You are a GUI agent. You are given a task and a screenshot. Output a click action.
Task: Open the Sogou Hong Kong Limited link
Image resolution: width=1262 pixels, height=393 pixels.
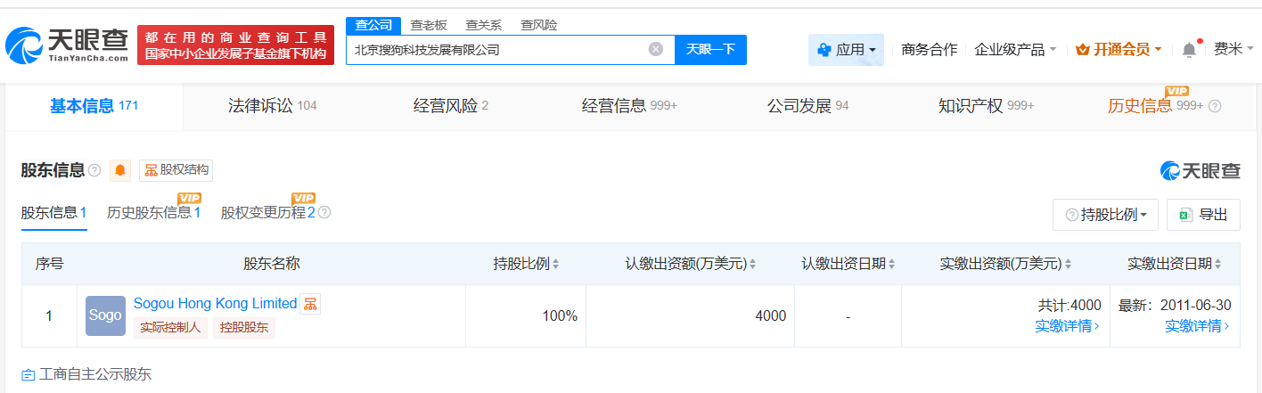tap(215, 303)
